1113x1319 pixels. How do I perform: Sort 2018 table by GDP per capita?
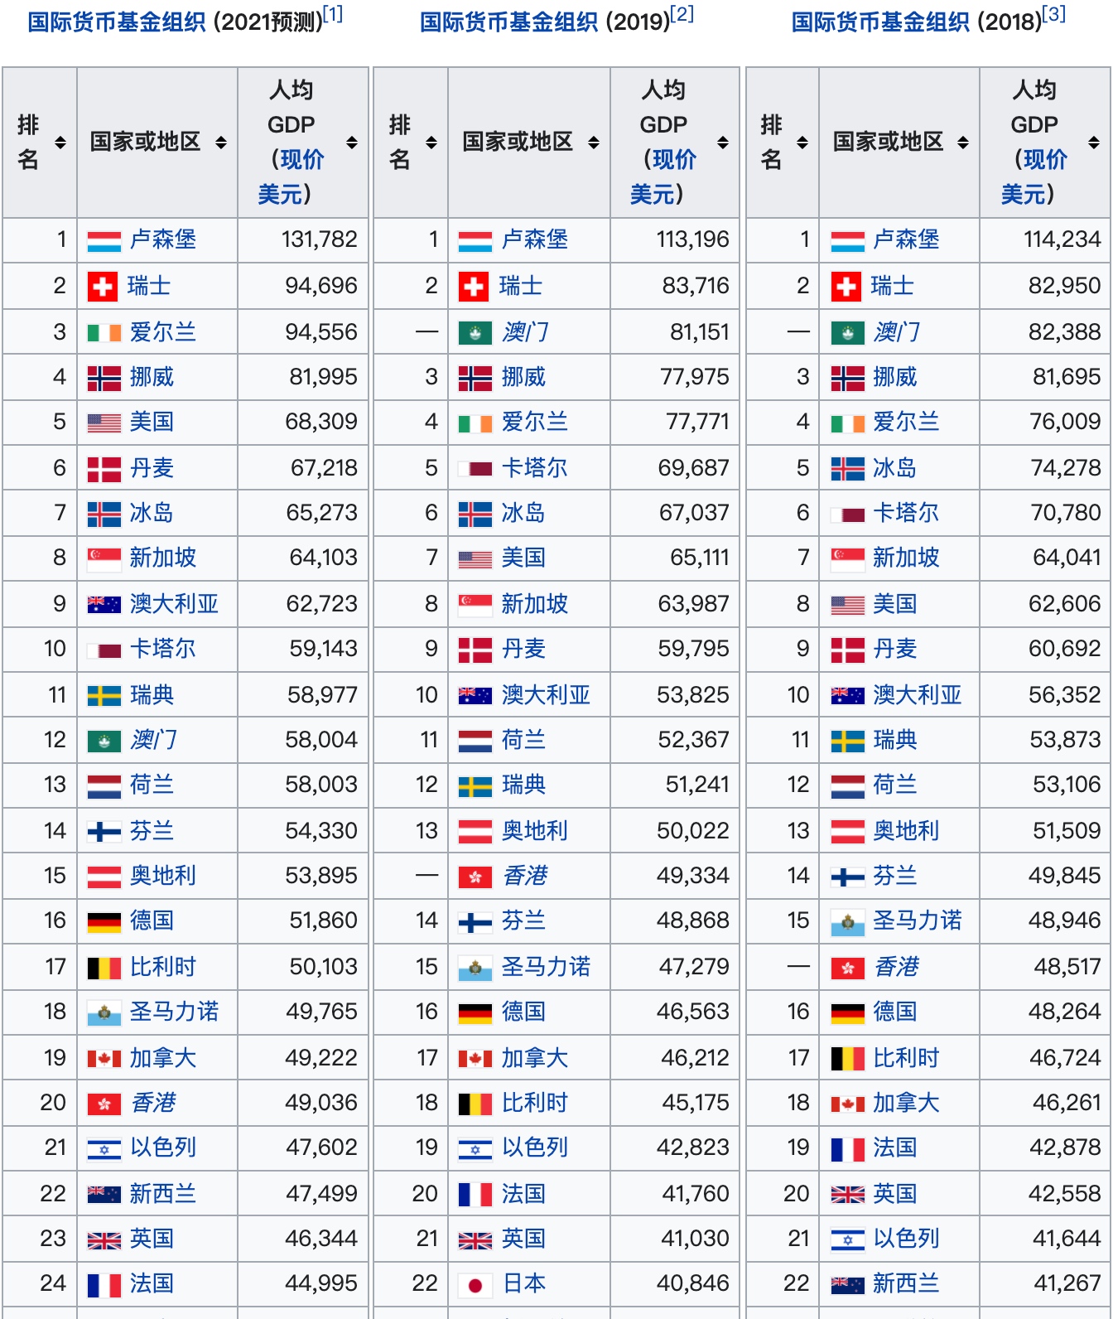pos(1094,143)
